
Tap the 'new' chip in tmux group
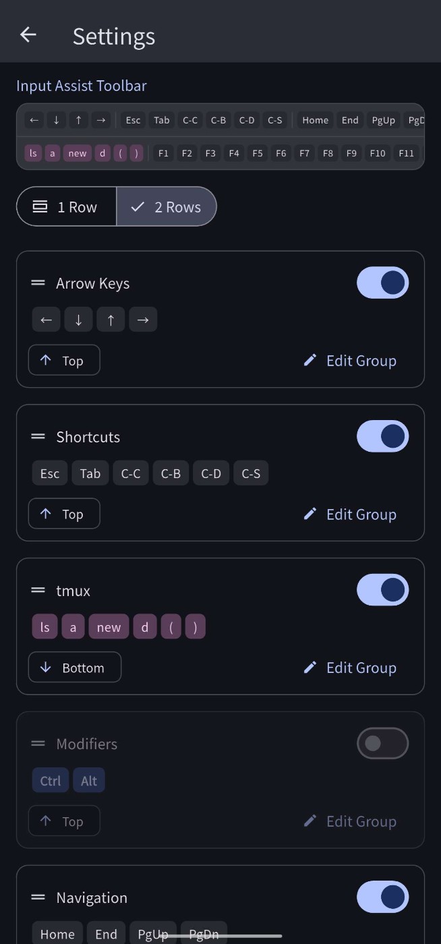[x=109, y=627]
